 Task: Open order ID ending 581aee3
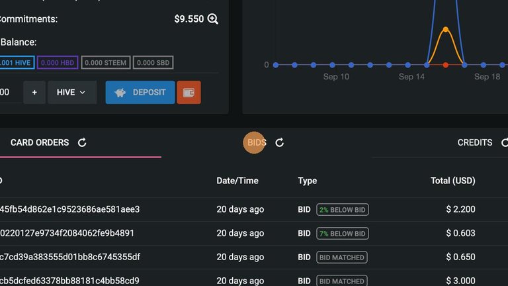69,209
